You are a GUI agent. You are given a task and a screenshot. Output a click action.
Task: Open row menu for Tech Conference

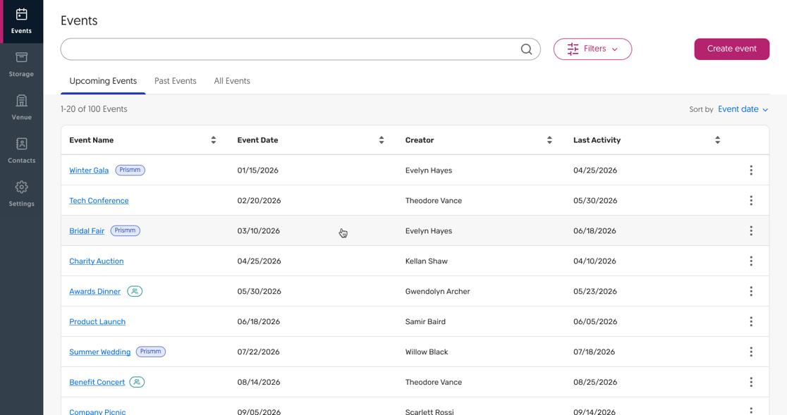(x=751, y=201)
